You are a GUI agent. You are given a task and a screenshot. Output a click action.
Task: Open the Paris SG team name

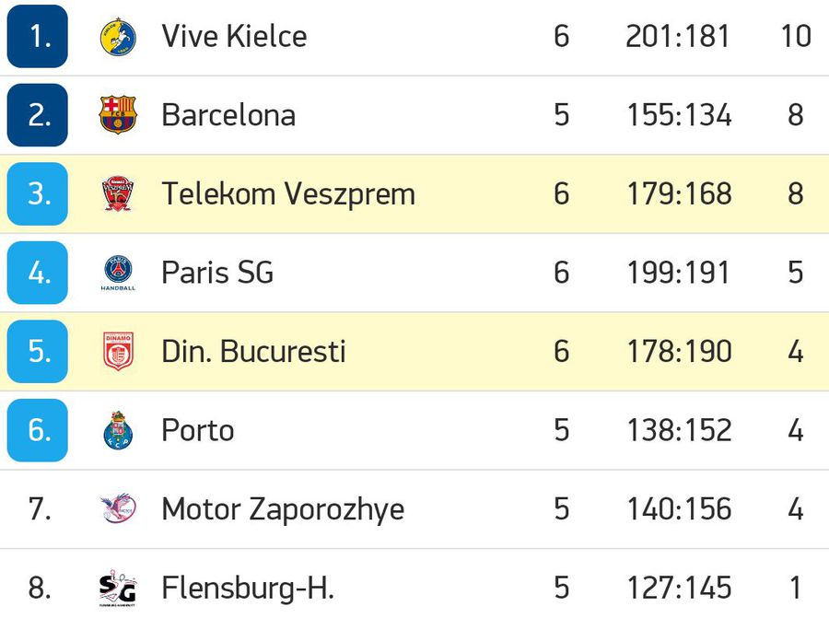[x=217, y=273]
